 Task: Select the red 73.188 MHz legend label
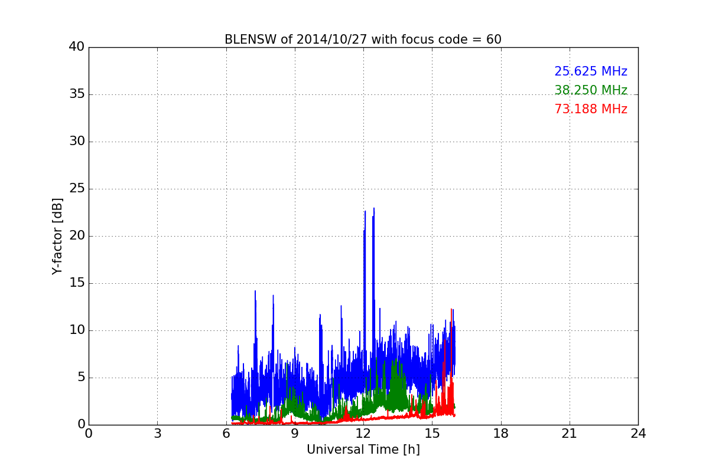[591, 109]
